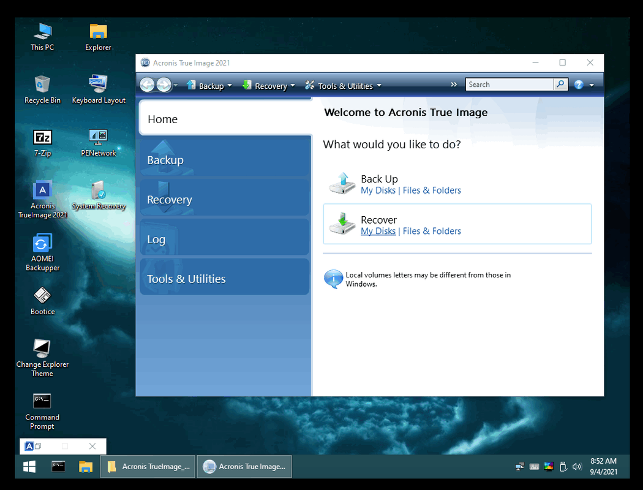The width and height of the screenshot is (643, 490).
Task: Open Explorer desktop icon
Action: pyautogui.click(x=98, y=37)
